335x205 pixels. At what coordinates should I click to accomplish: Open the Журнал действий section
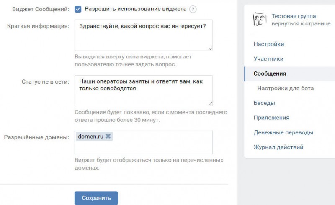(x=278, y=147)
